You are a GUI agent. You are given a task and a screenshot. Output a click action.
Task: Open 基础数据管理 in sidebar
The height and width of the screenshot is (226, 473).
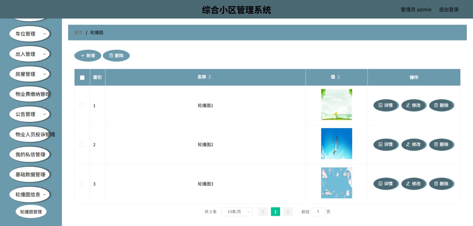(x=30, y=175)
